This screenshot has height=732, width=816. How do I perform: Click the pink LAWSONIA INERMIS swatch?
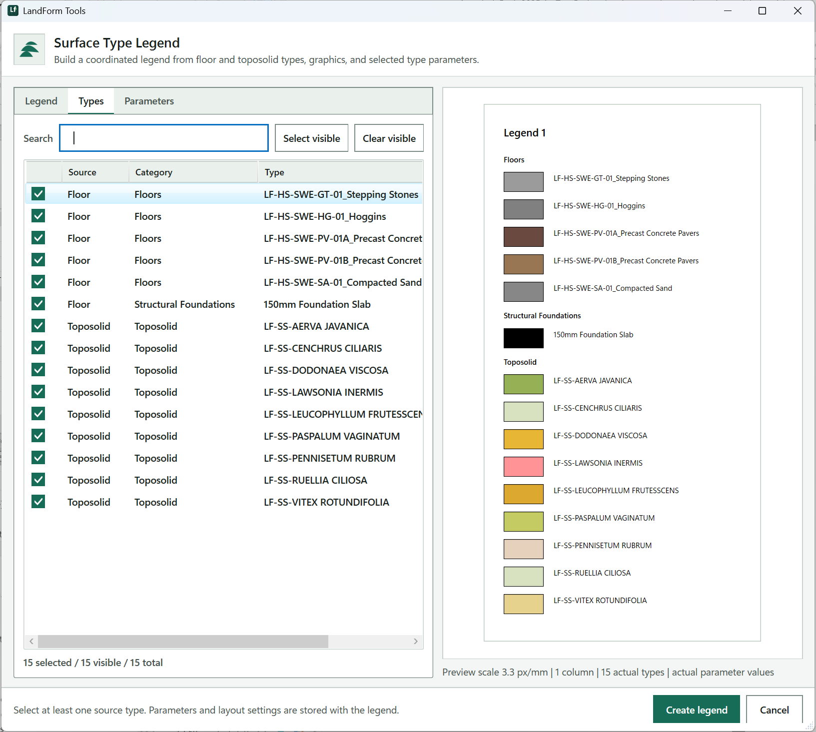coord(524,467)
